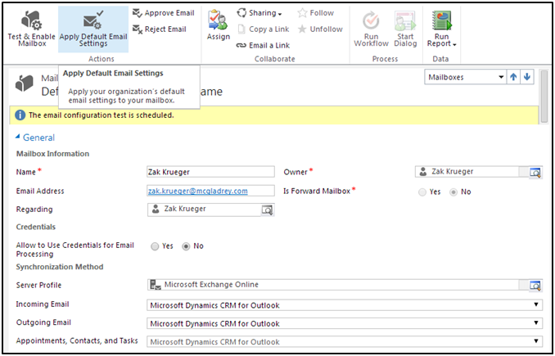Go to previous record up arrow
555x356 pixels.
(513, 77)
